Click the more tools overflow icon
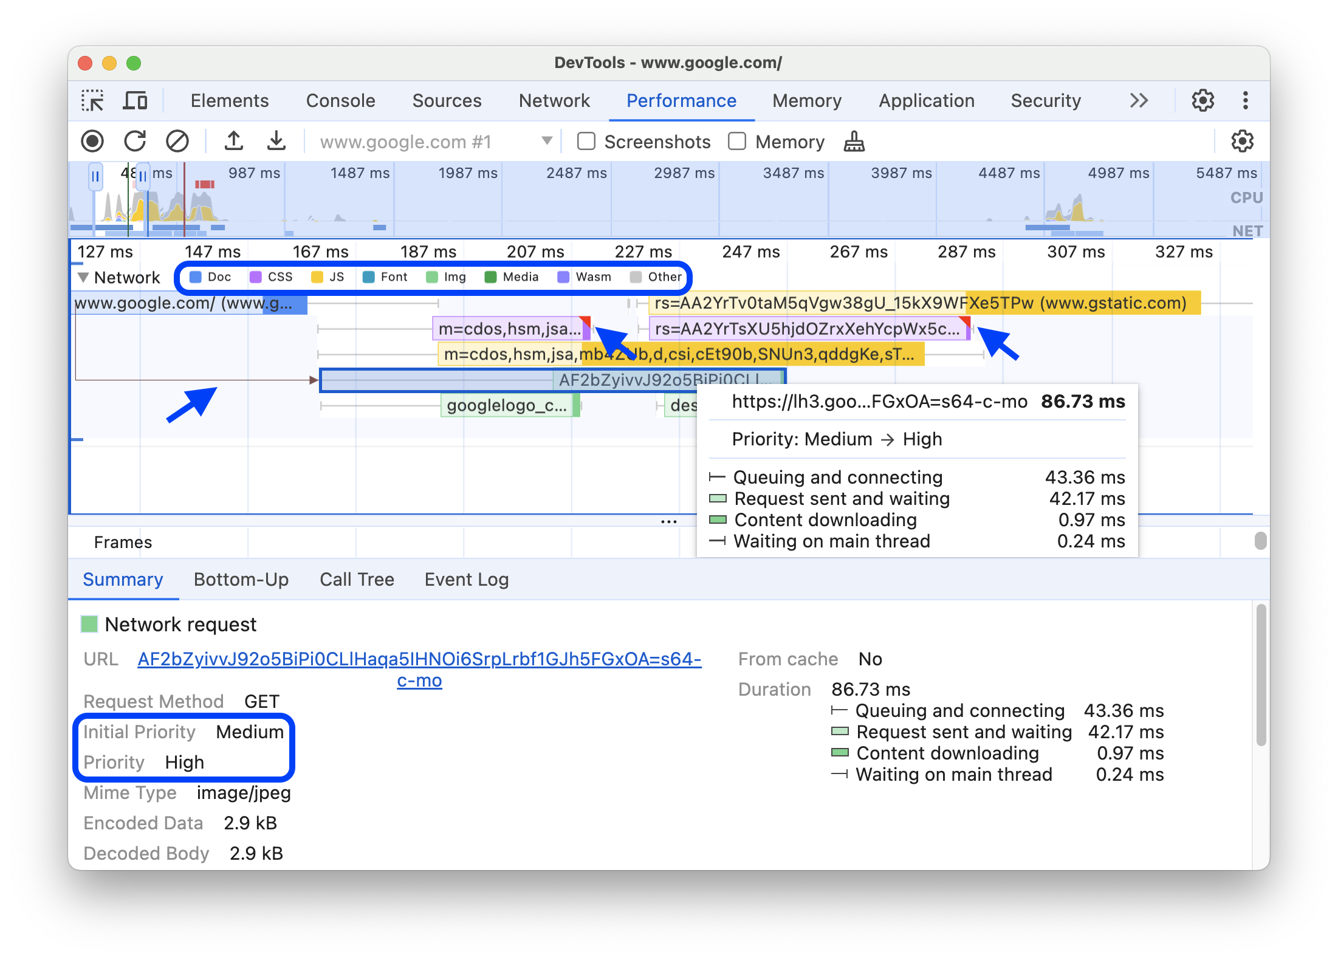Image resolution: width=1338 pixels, height=960 pixels. pyautogui.click(x=1142, y=100)
